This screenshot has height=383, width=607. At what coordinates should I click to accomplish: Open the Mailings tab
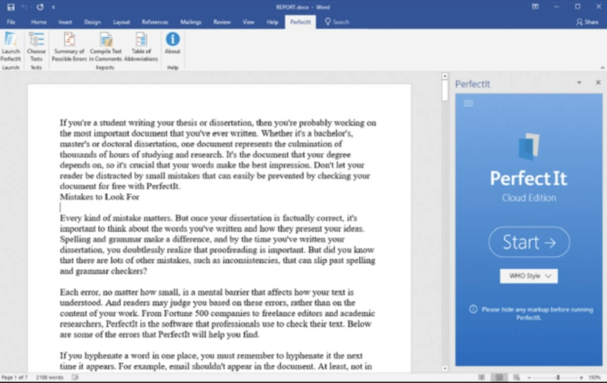click(x=191, y=22)
